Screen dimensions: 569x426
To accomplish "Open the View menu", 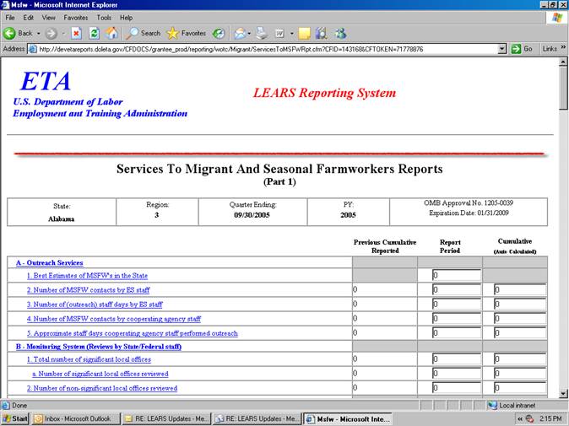I will (x=48, y=17).
